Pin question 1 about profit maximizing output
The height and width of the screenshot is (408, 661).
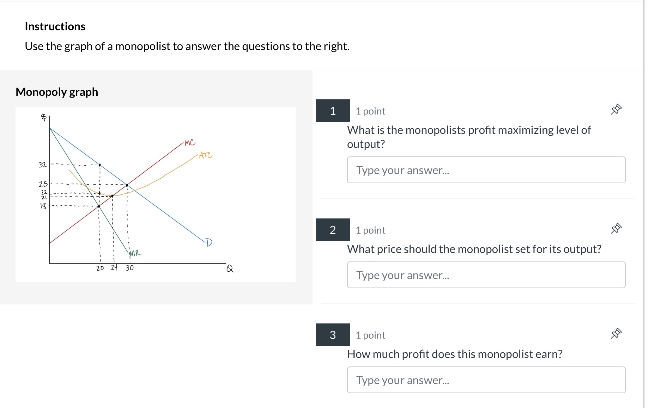pyautogui.click(x=616, y=110)
